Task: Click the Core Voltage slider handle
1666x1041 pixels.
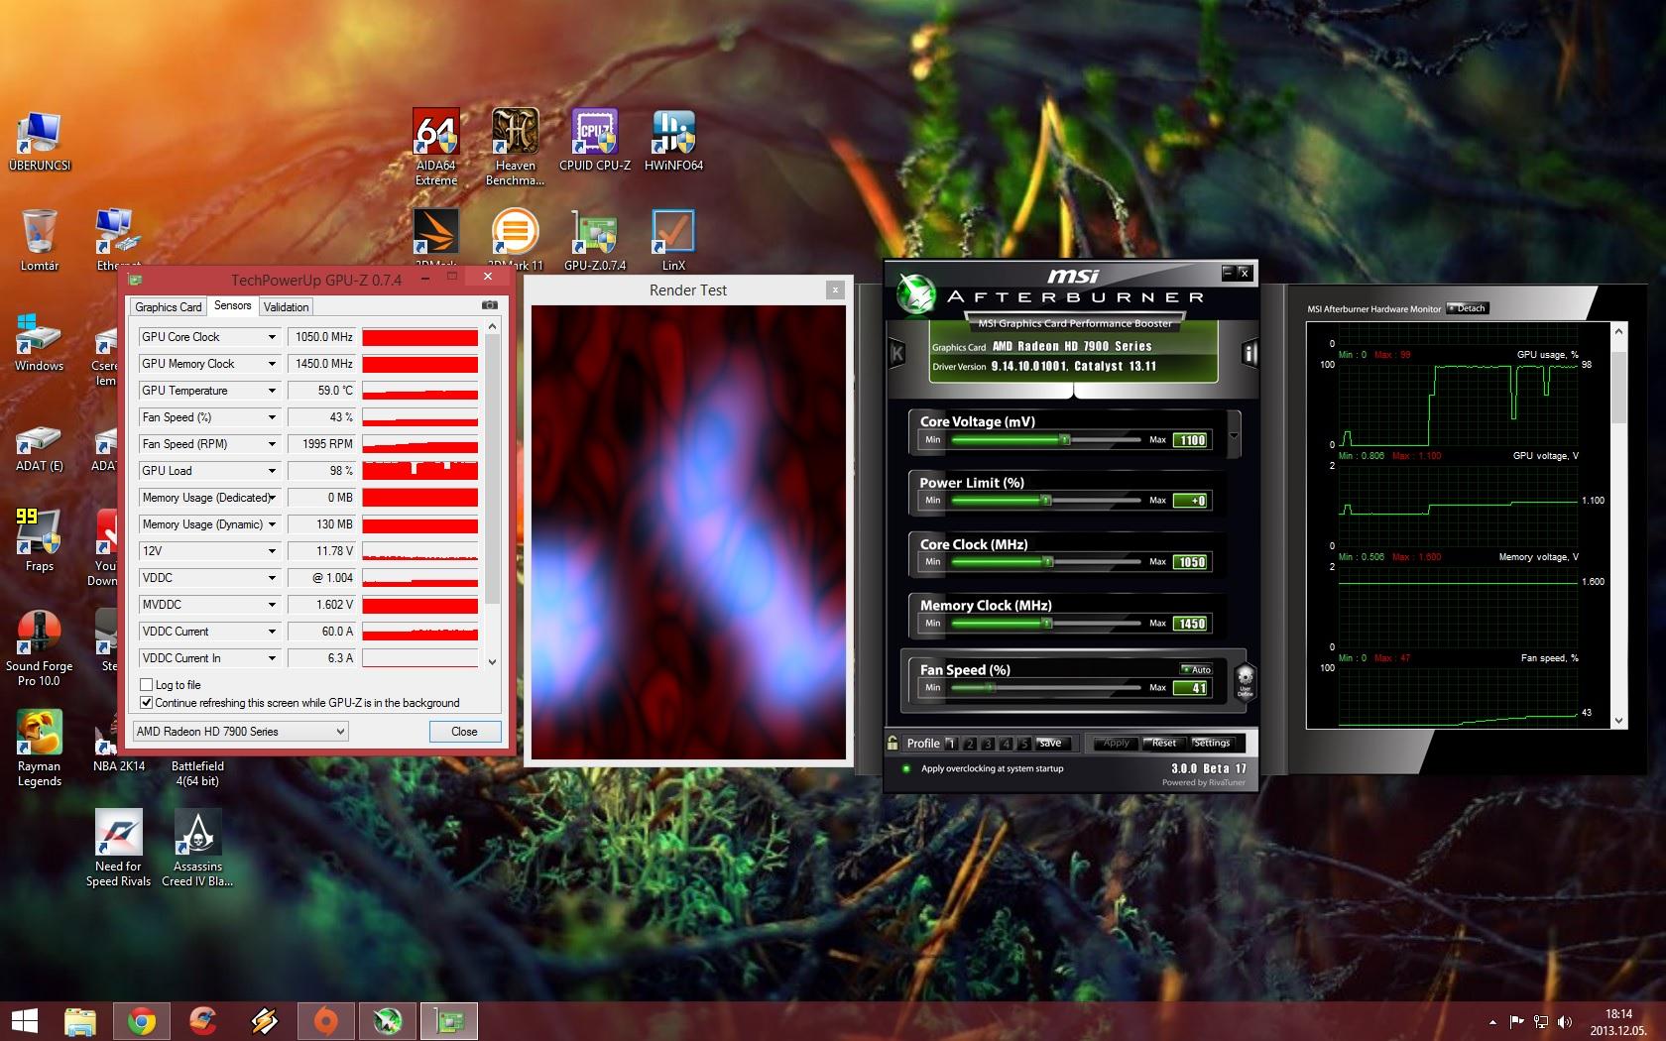Action: pos(1064,439)
